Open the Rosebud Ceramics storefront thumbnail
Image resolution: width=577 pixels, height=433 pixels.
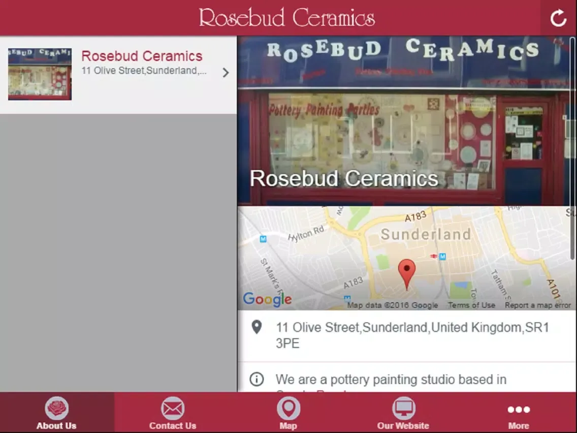click(40, 74)
